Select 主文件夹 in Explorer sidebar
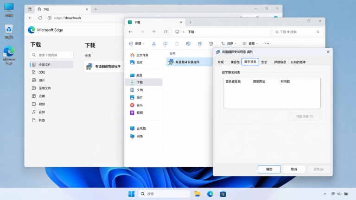Viewport: 356px width, 200px height. pyautogui.click(x=144, y=55)
